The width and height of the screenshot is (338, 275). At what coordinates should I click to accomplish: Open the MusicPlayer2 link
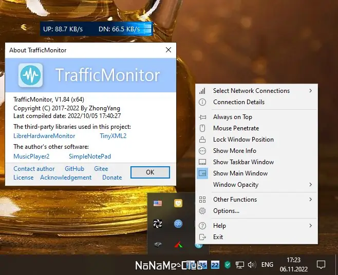click(31, 156)
